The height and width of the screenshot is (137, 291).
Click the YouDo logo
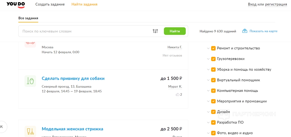16,4
